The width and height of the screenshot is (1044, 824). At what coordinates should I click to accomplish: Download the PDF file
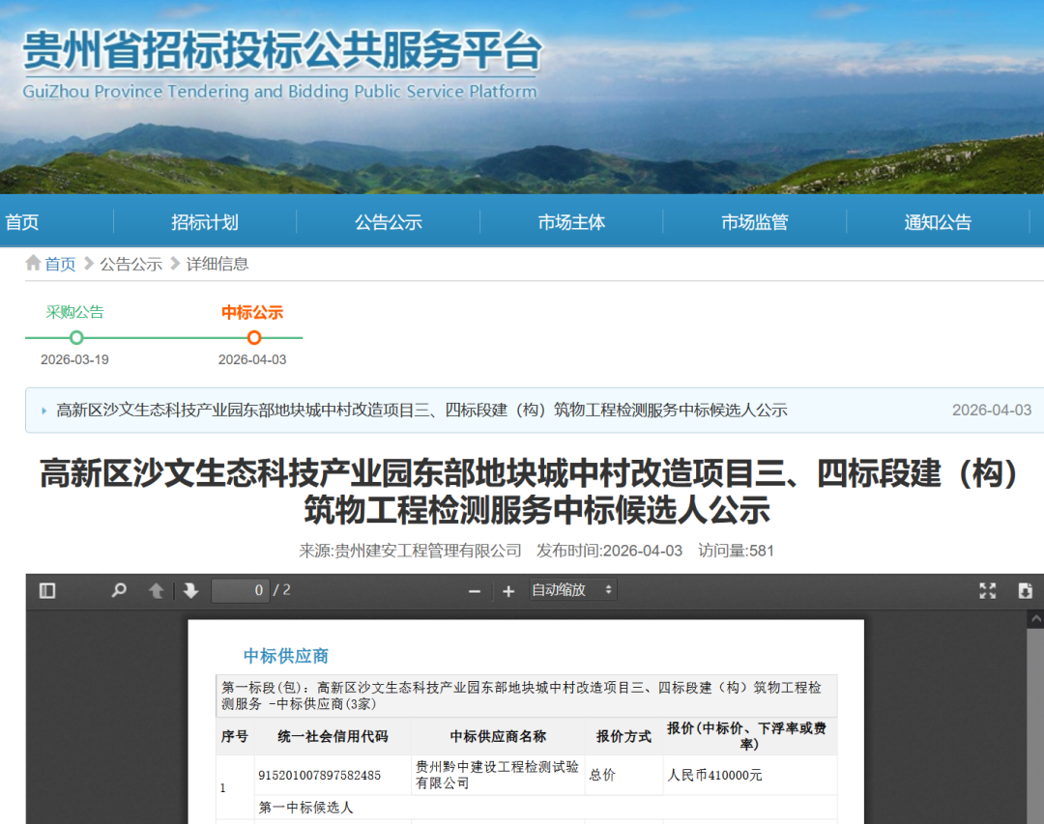[1026, 590]
